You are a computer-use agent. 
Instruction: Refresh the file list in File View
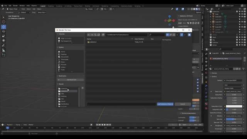tap(99, 35)
